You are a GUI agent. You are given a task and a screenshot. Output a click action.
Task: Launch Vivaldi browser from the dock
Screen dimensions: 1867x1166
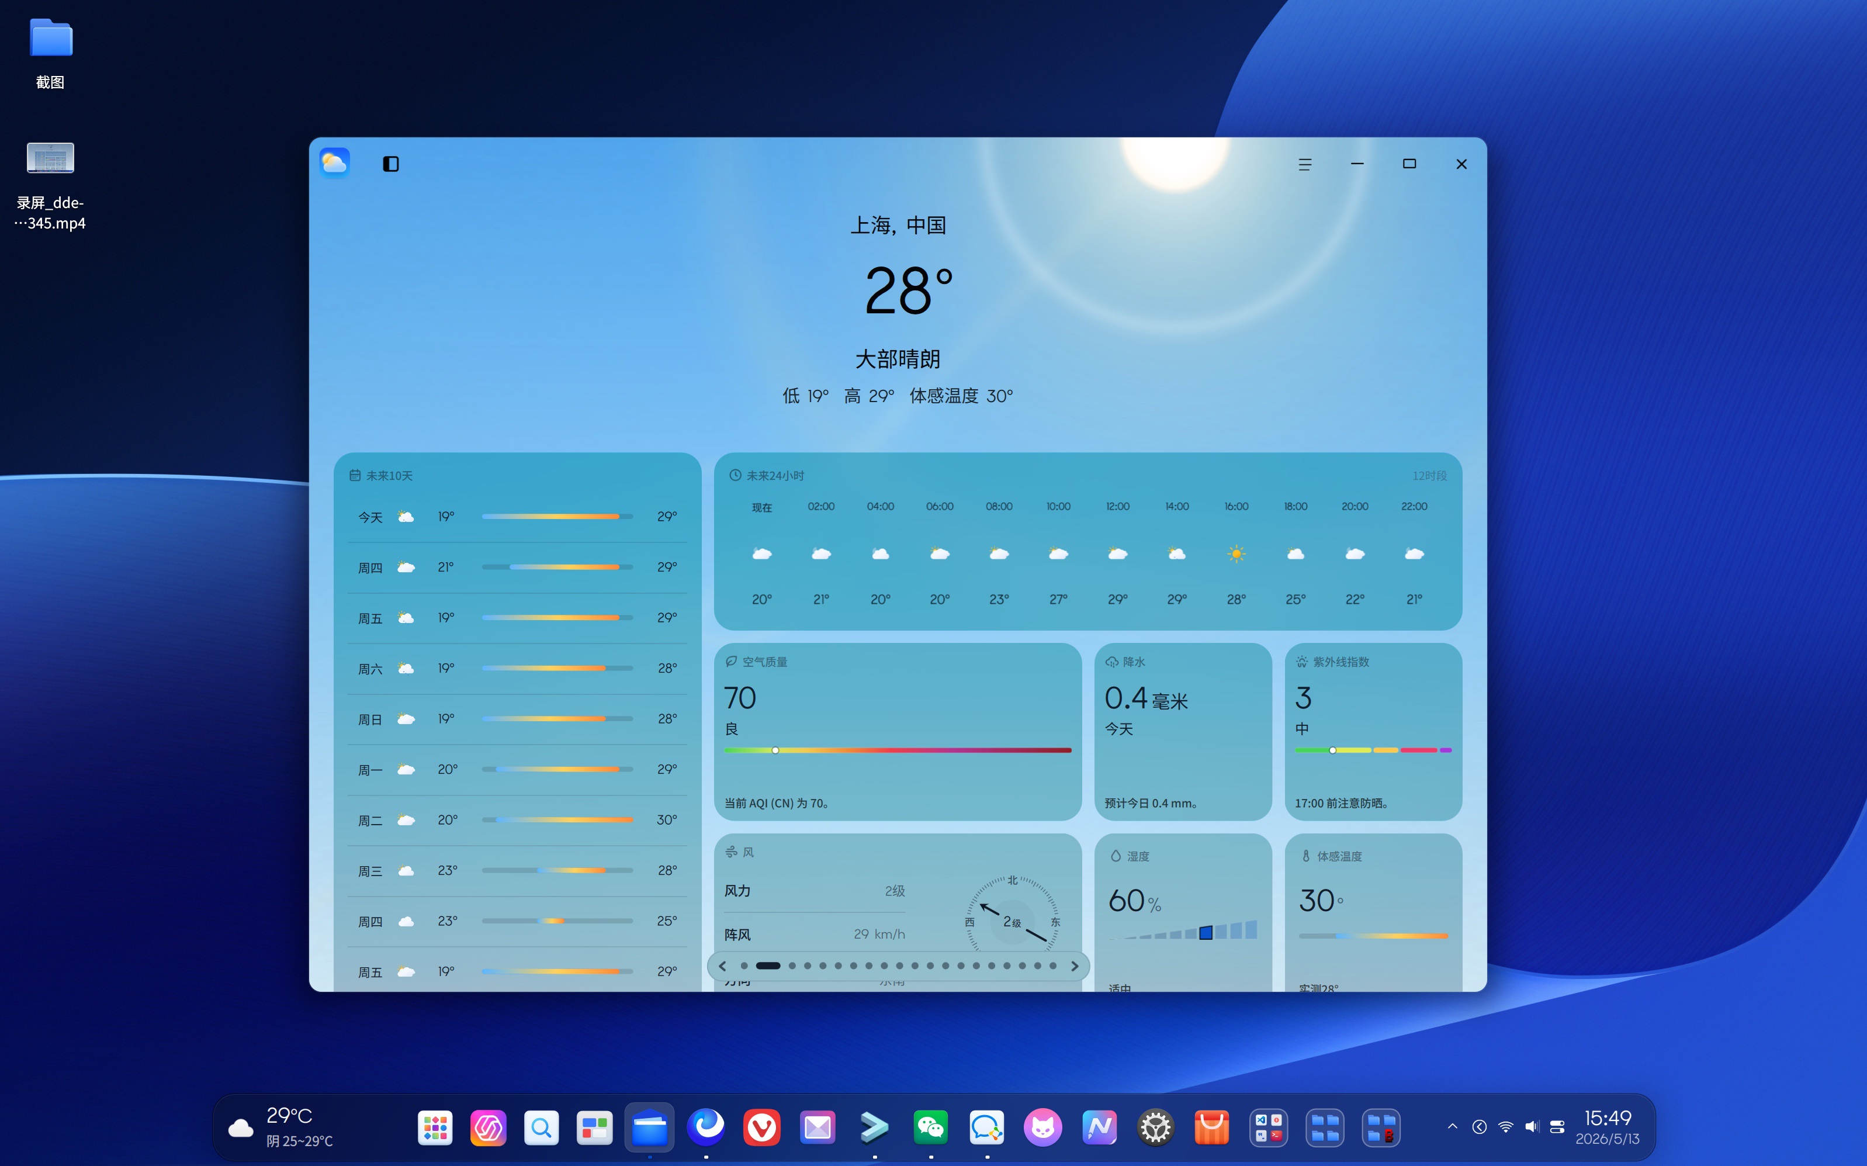[761, 1128]
